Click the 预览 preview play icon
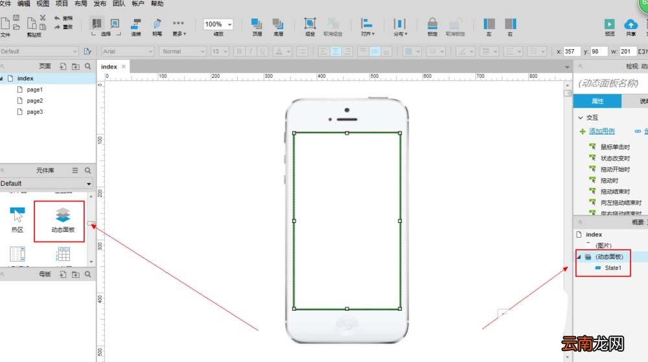Screen dimensions: 648x362 pyautogui.click(x=609, y=24)
